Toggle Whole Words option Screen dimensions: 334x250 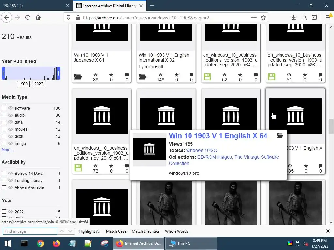[x=176, y=231]
